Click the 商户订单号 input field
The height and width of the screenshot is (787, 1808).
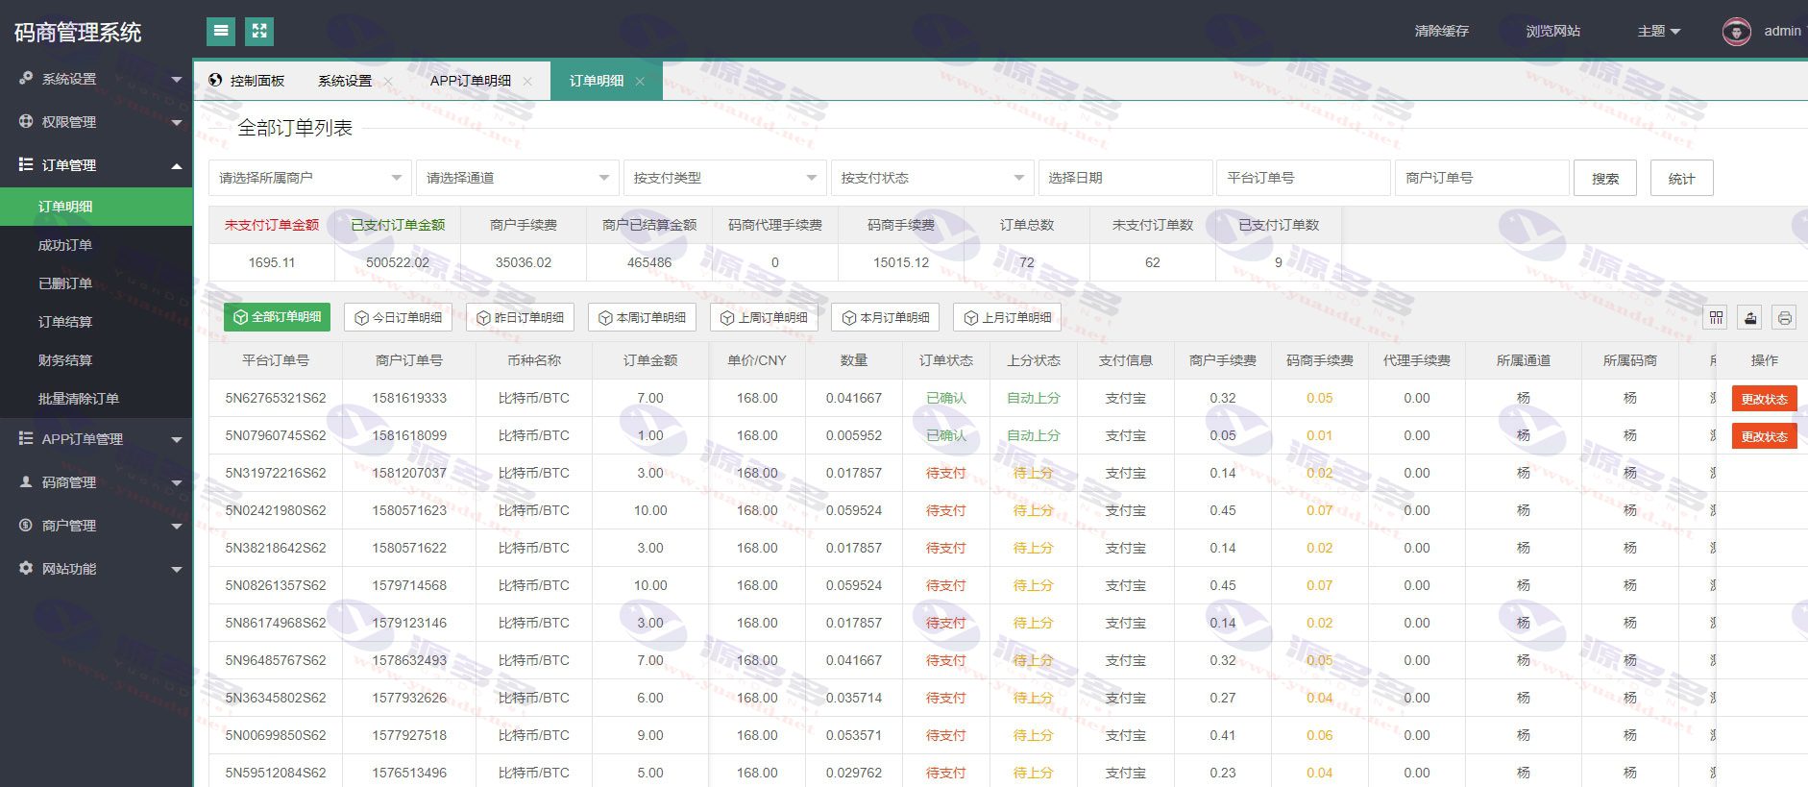pos(1482,178)
